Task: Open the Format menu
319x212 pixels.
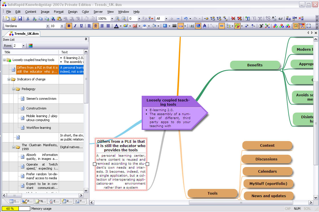Action: [x=59, y=12]
